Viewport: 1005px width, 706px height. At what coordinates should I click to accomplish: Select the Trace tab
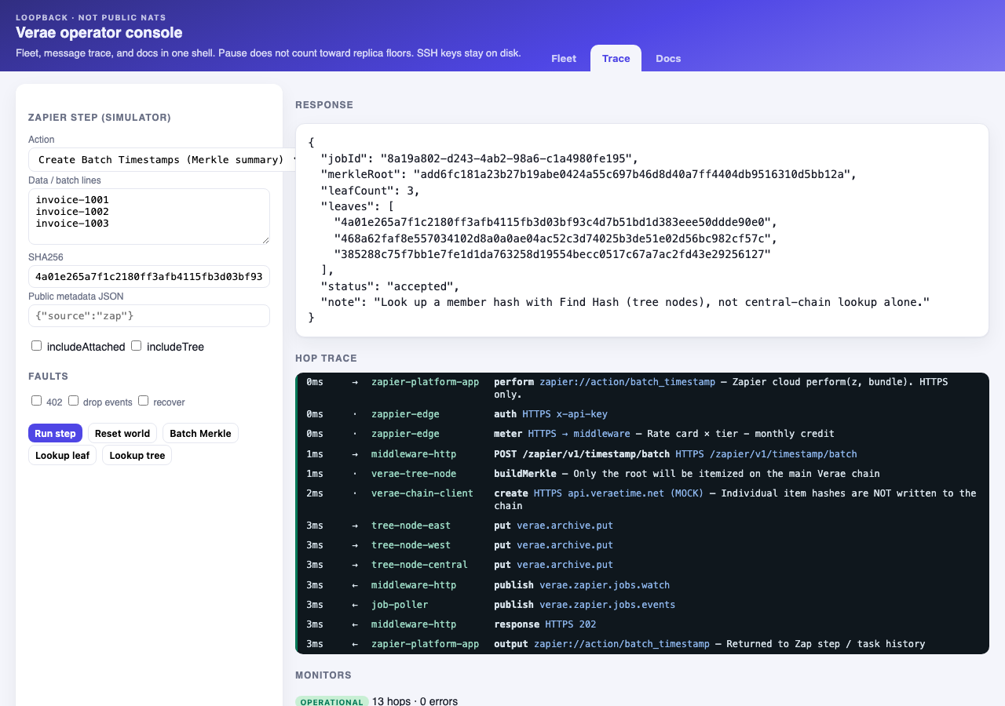tap(616, 58)
